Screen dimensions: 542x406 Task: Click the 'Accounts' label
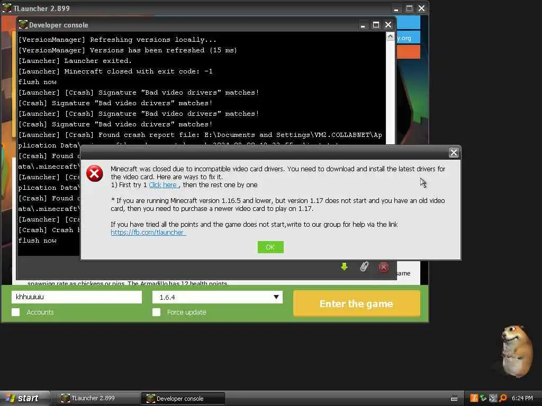[x=40, y=312]
